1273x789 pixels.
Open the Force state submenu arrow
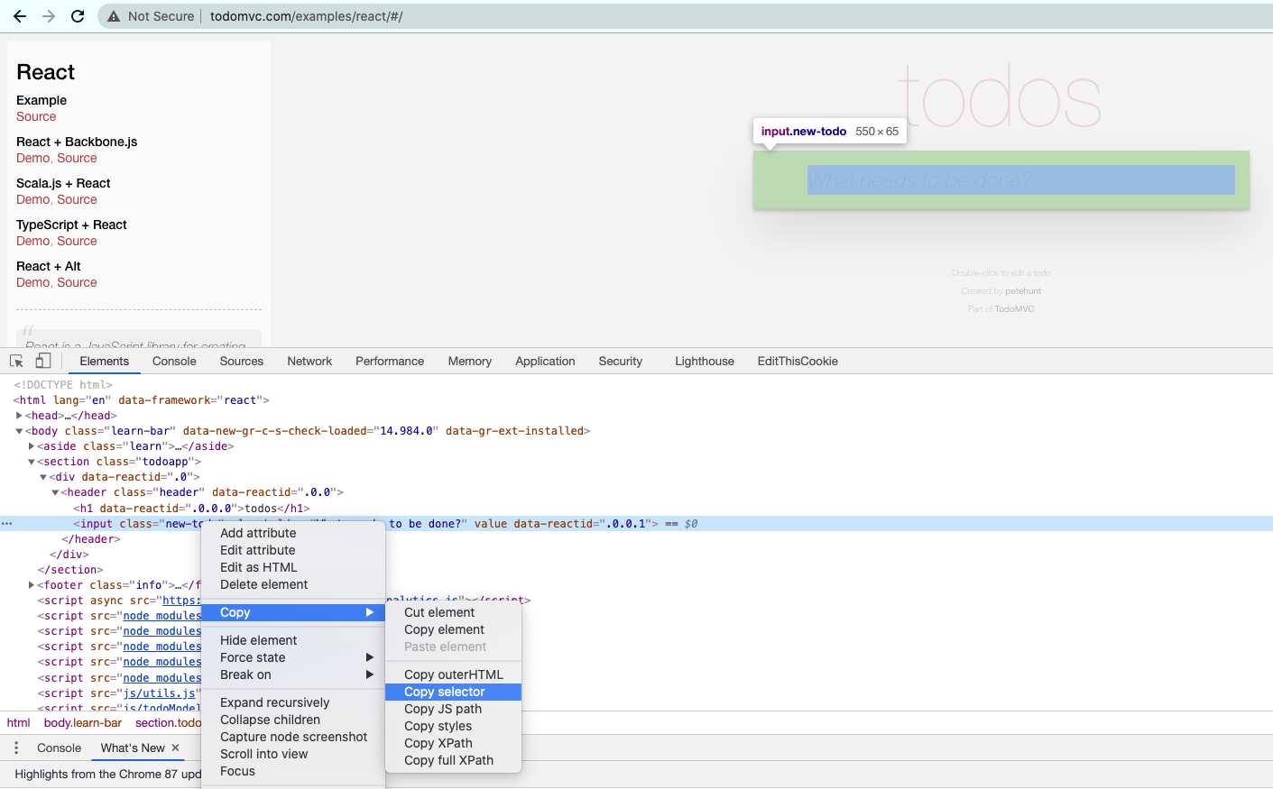(x=370, y=657)
